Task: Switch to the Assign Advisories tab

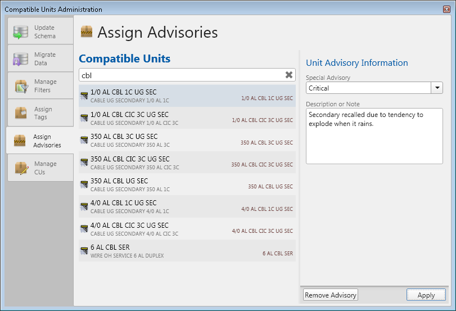Action: 40,141
